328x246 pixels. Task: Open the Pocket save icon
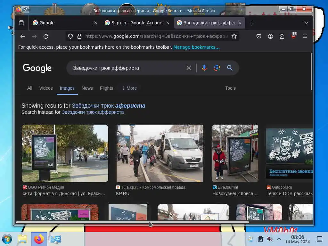pos(259,37)
